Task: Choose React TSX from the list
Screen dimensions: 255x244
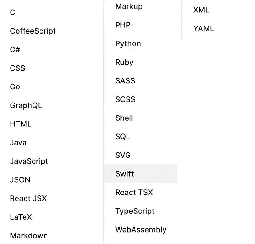Action: [134, 192]
